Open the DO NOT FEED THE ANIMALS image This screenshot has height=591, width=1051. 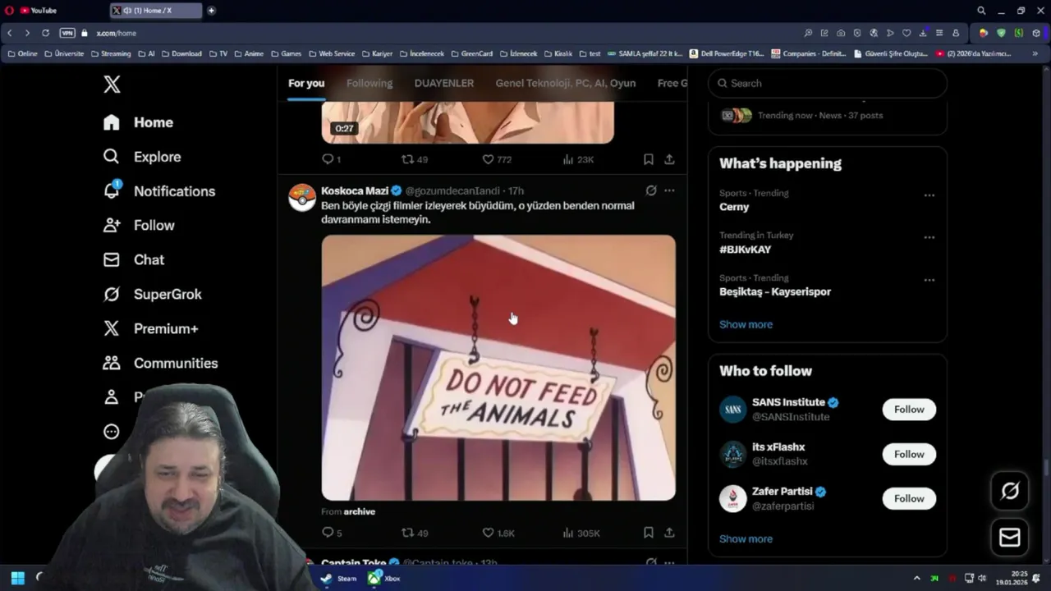click(498, 368)
